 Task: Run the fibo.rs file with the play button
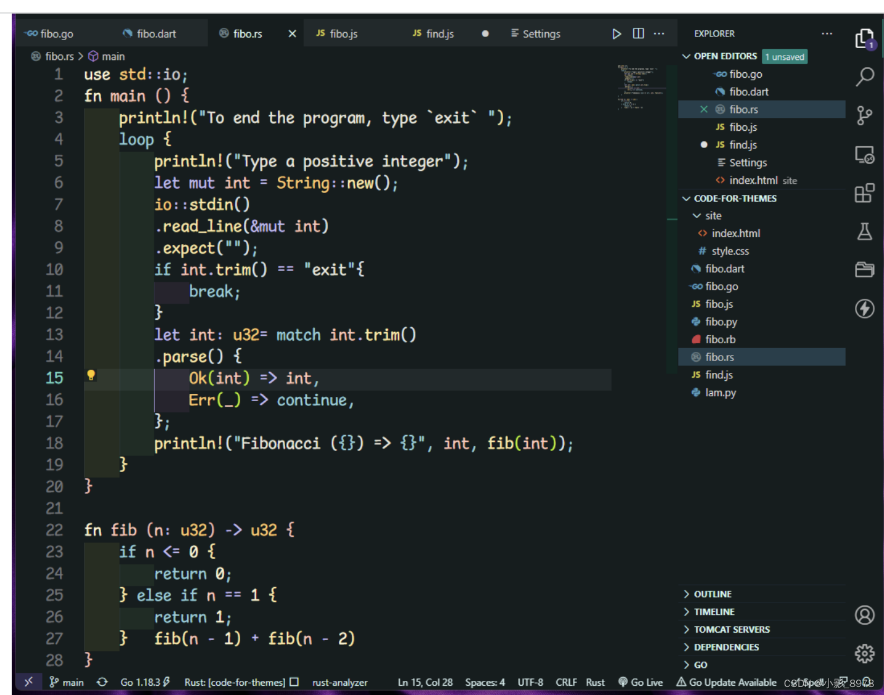(616, 33)
